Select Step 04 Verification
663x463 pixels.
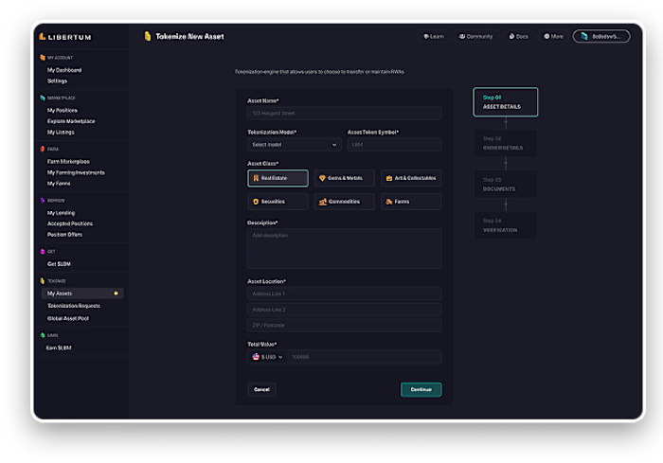pos(505,225)
